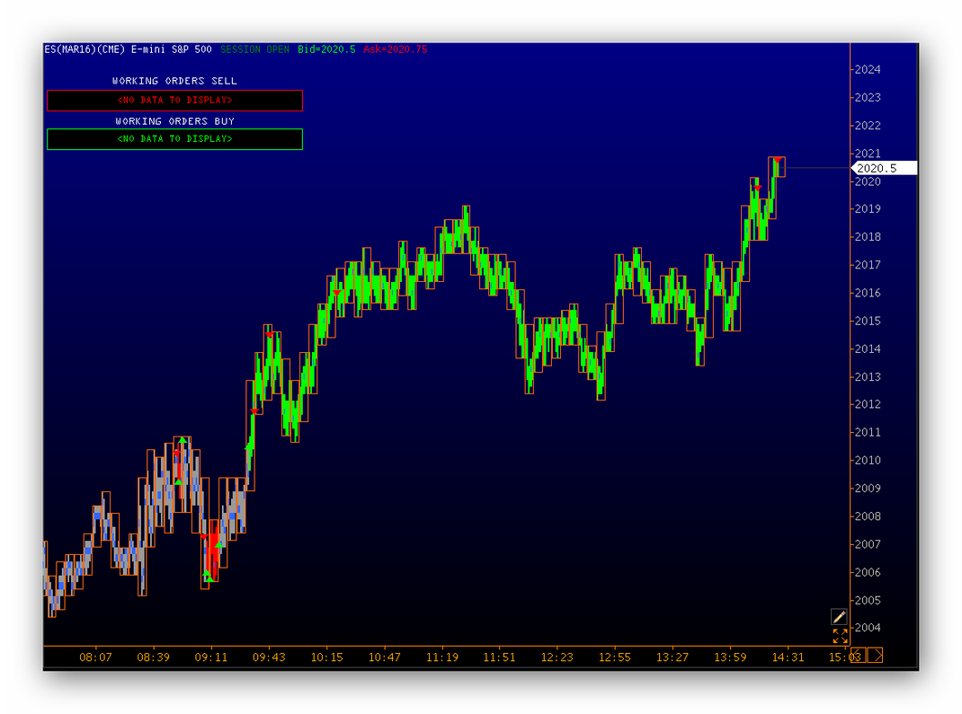
Task: Click the 2017 price axis label
Action: tap(868, 265)
